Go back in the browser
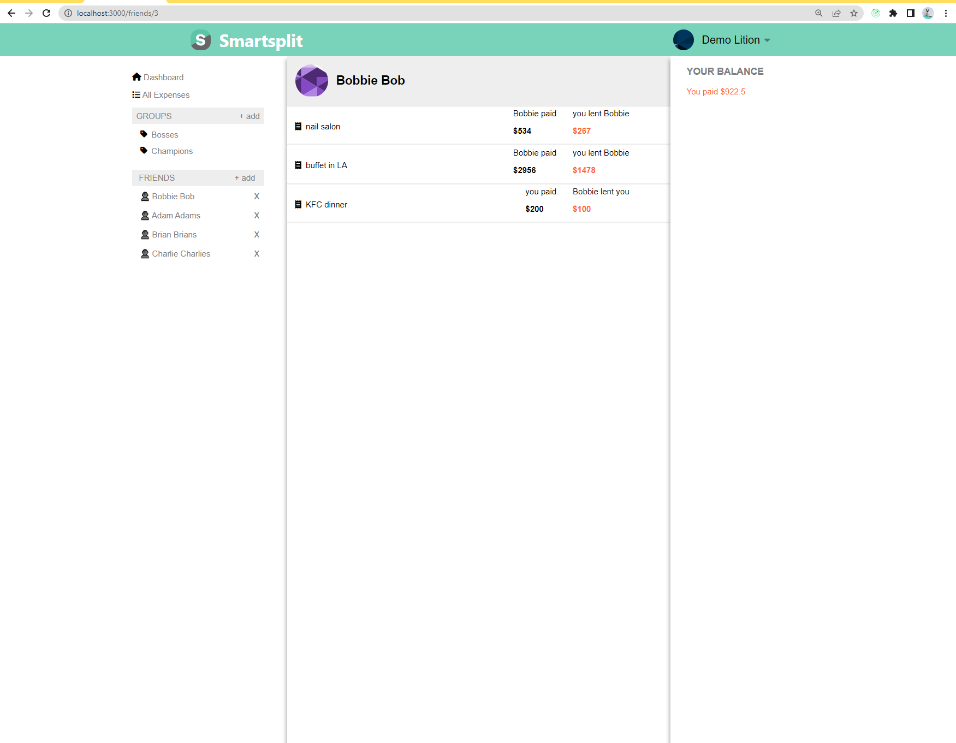The image size is (956, 743). (x=11, y=13)
